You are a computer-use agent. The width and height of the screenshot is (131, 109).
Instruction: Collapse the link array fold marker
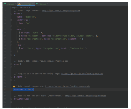point(11,45)
